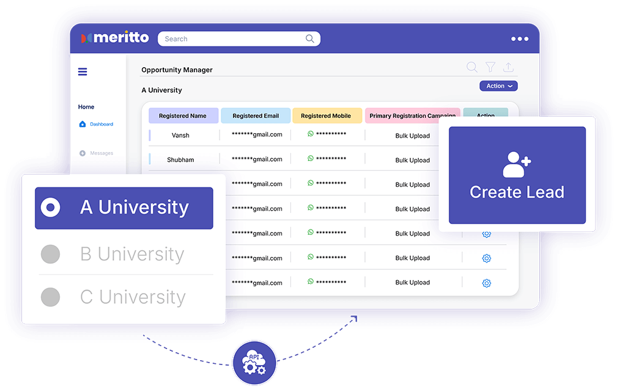Click the meritto logo
The width and height of the screenshot is (617, 387).
pos(115,38)
